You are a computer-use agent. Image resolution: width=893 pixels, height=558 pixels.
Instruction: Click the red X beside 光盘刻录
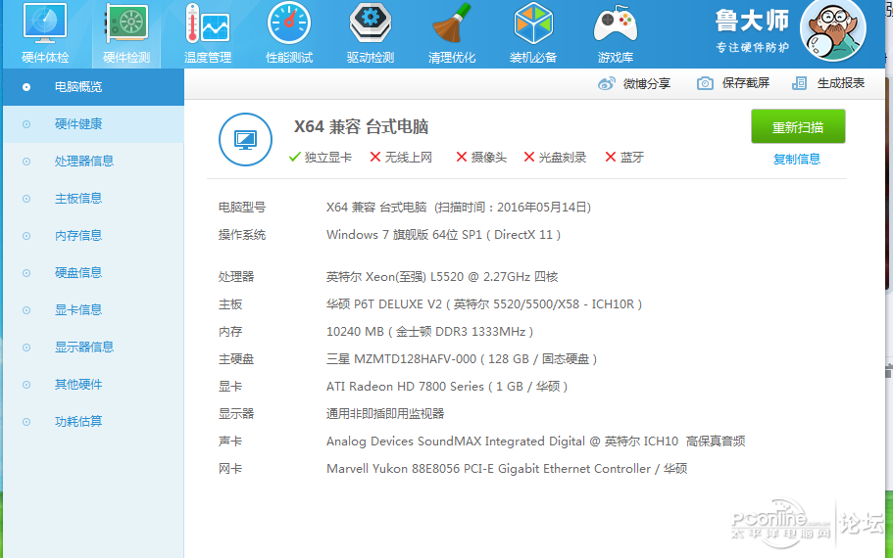tap(529, 157)
